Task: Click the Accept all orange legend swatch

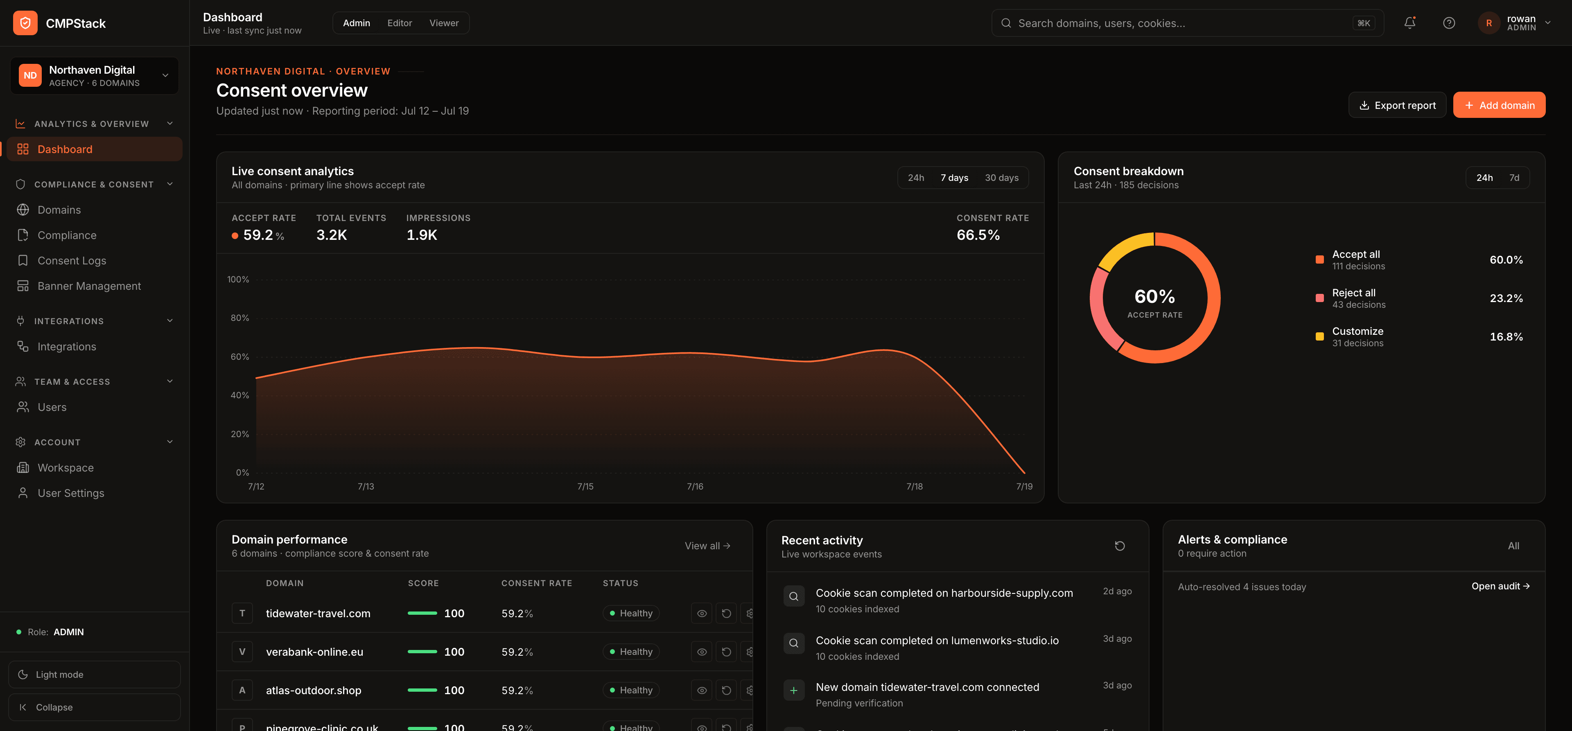Action: coord(1319,260)
